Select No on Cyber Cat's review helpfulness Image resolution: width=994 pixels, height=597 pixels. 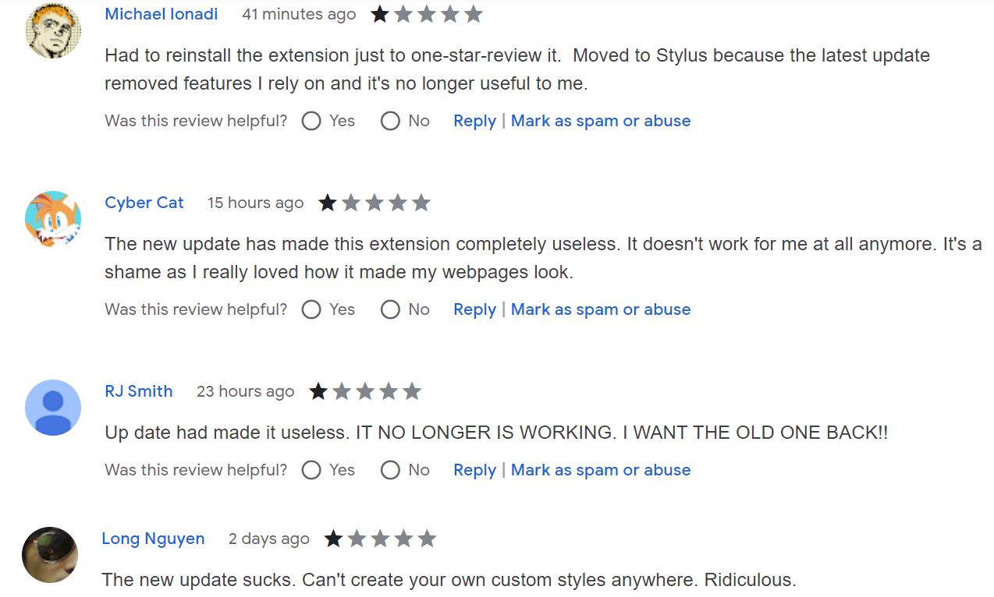point(390,309)
